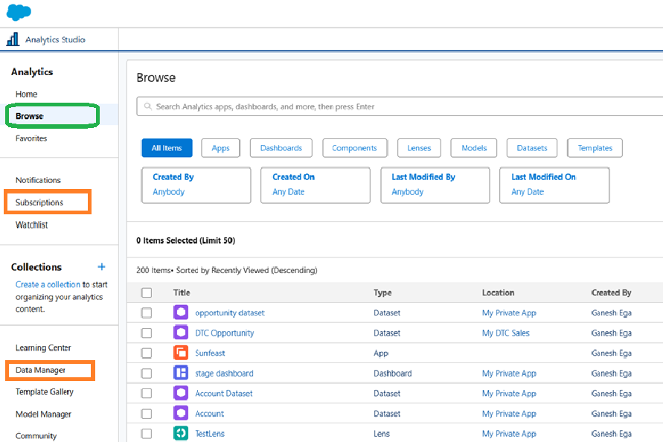Sort by the Created By column header

click(x=612, y=292)
